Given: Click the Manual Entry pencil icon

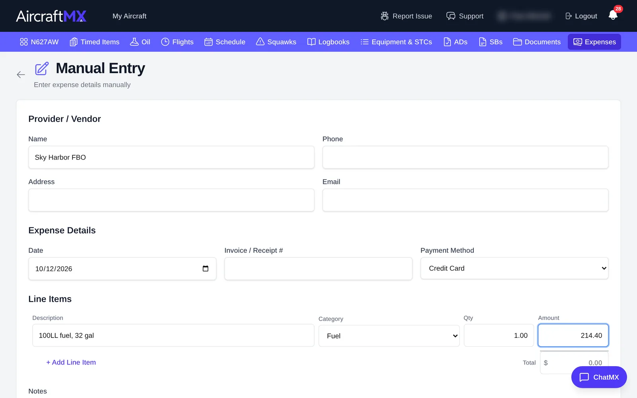Looking at the screenshot, I should click(x=42, y=68).
